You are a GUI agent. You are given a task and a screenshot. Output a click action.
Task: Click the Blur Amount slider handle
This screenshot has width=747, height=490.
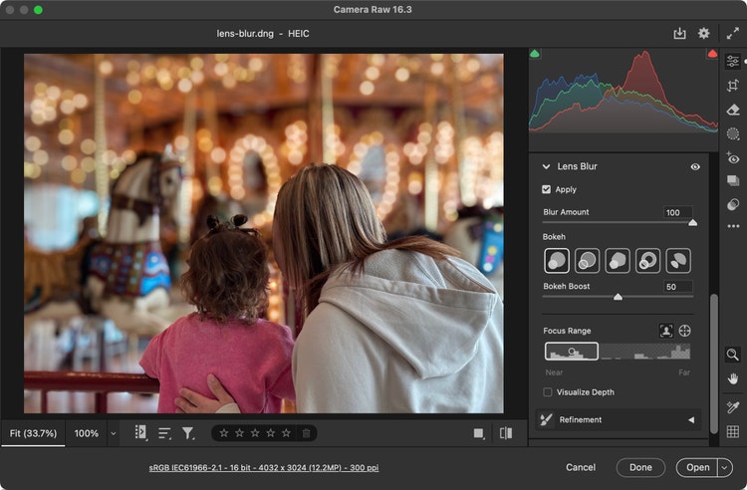coord(692,223)
